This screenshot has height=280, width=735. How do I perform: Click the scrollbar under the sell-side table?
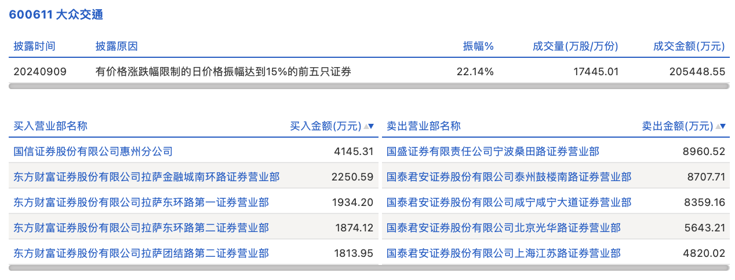click(555, 268)
